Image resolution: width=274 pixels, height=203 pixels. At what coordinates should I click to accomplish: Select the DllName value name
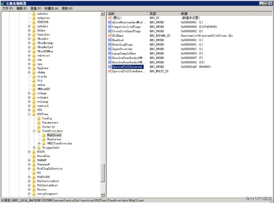tap(118, 35)
